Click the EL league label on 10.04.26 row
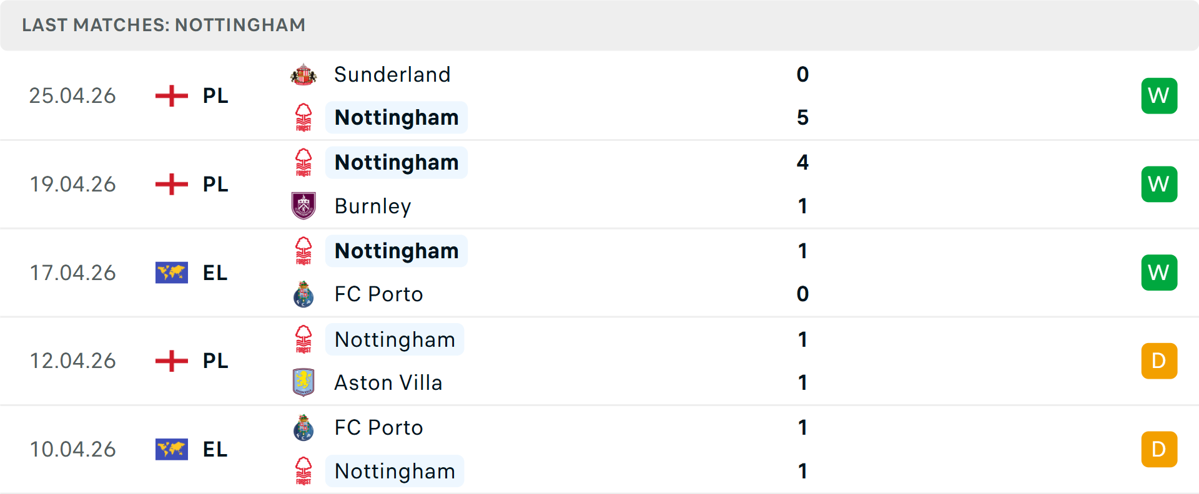This screenshot has width=1199, height=494. [215, 450]
